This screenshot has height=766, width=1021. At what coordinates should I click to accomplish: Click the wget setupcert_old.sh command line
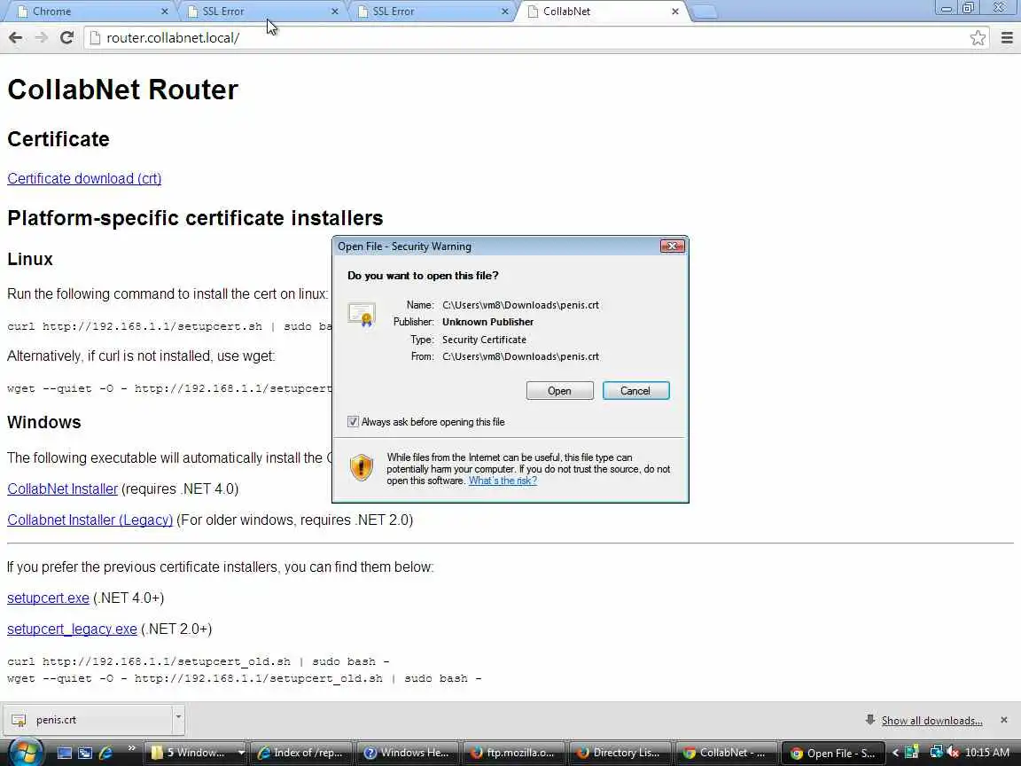tap(245, 679)
